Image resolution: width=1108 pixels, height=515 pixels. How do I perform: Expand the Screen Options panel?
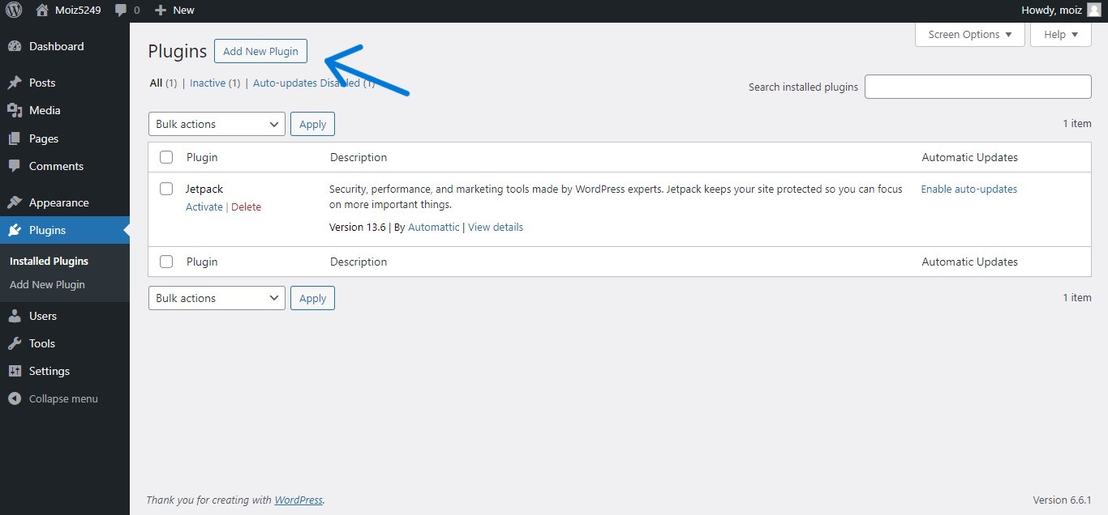click(x=969, y=35)
